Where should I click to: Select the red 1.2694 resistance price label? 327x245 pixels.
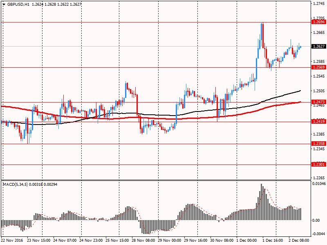(318, 22)
